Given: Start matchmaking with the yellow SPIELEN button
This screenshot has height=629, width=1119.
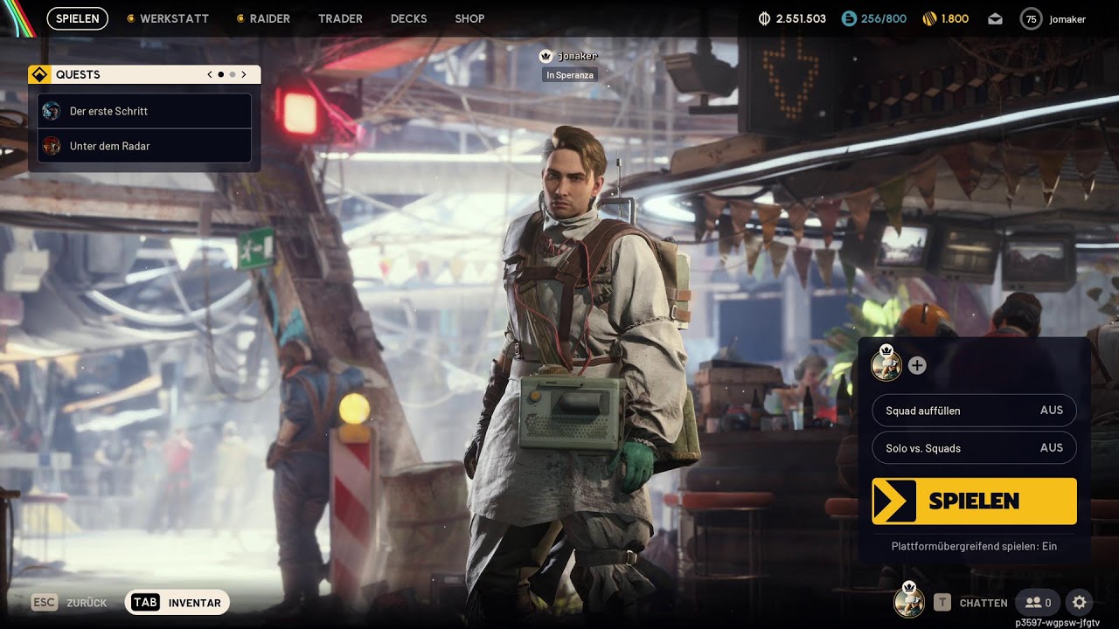Looking at the screenshot, I should pyautogui.click(x=974, y=501).
